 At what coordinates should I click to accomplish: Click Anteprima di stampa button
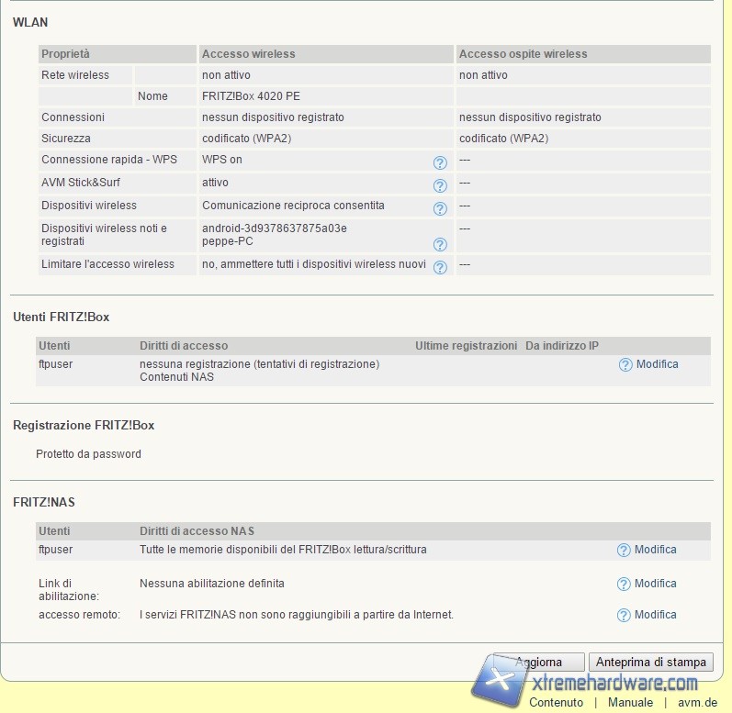pos(651,662)
